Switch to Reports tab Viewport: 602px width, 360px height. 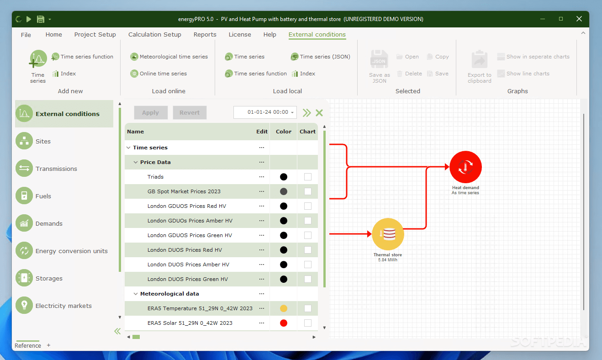pyautogui.click(x=205, y=35)
